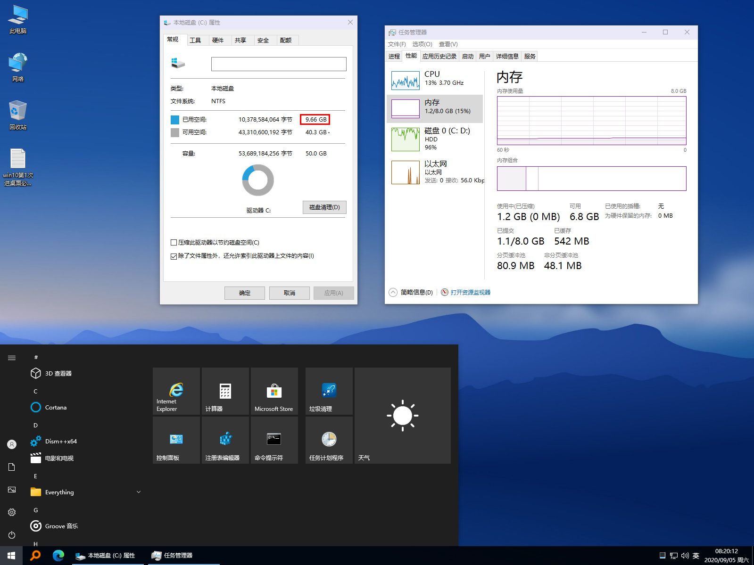Open the Registry Editor tile
754x565 pixels.
(225, 440)
